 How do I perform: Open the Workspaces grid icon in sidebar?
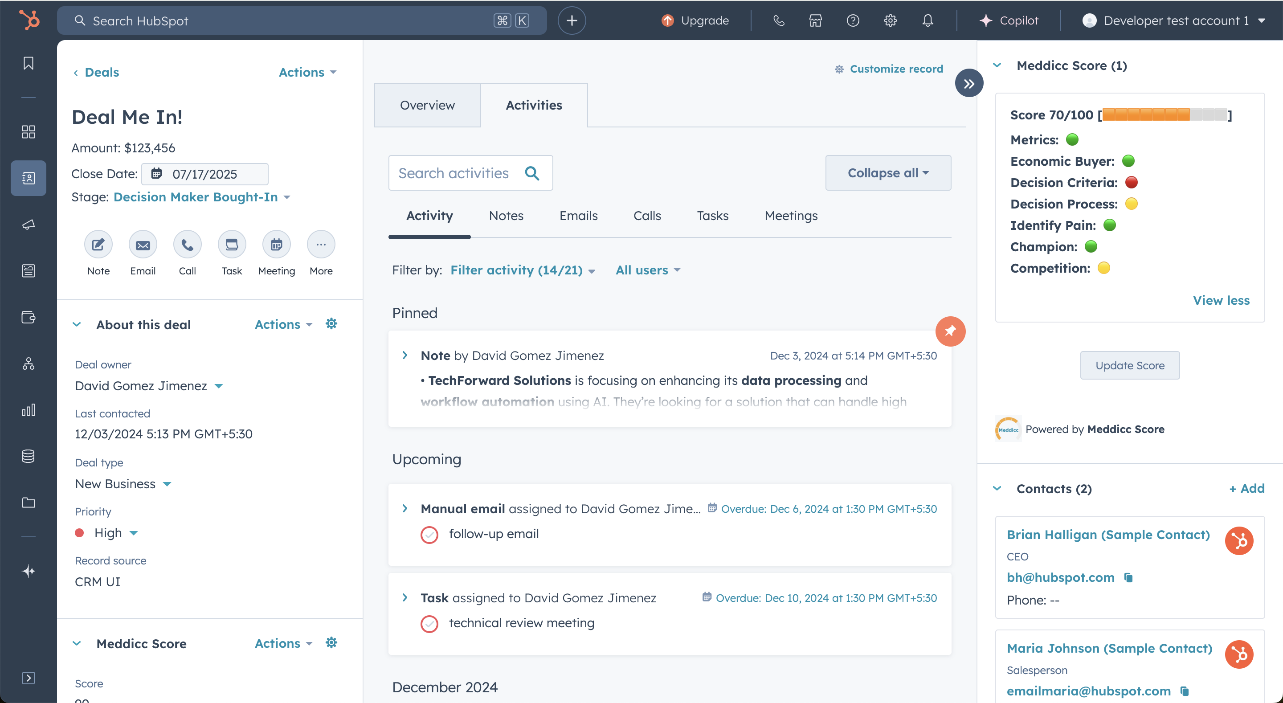(x=29, y=131)
